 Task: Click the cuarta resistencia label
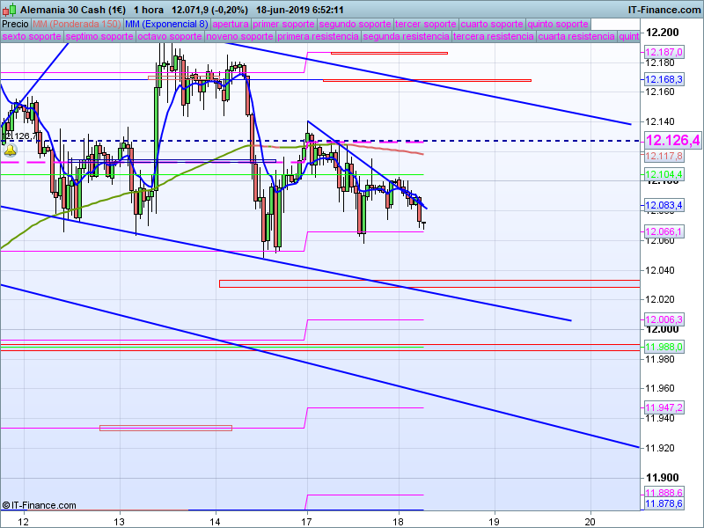(576, 37)
